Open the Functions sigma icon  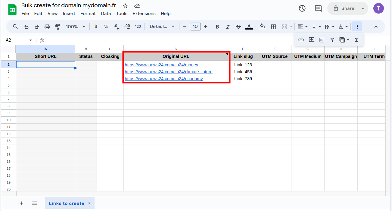coord(356,40)
